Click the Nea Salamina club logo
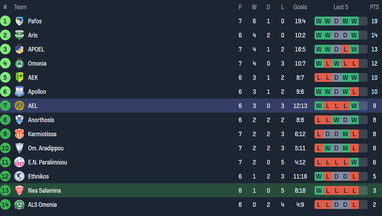The height and width of the screenshot is (216, 382). 20,191
